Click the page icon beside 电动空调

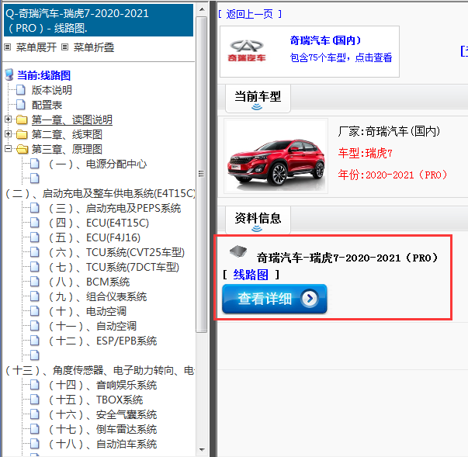tap(35, 311)
